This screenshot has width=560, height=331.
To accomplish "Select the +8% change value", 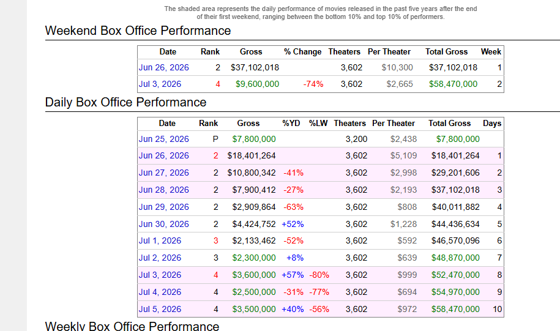I will tap(295, 258).
